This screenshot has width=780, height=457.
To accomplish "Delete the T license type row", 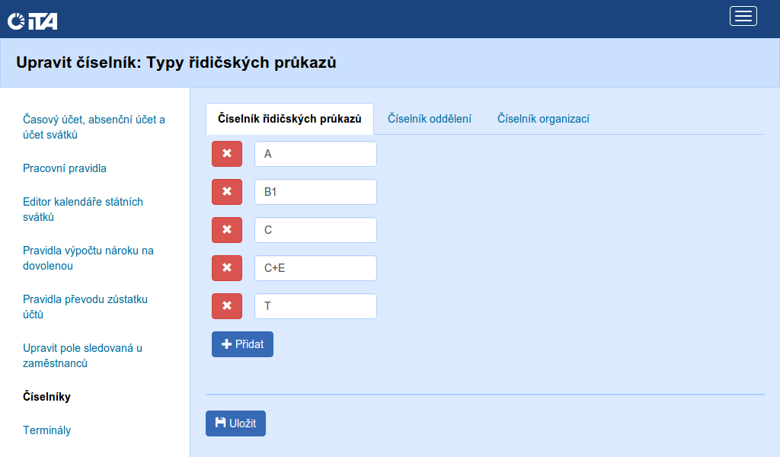I will (226, 306).
